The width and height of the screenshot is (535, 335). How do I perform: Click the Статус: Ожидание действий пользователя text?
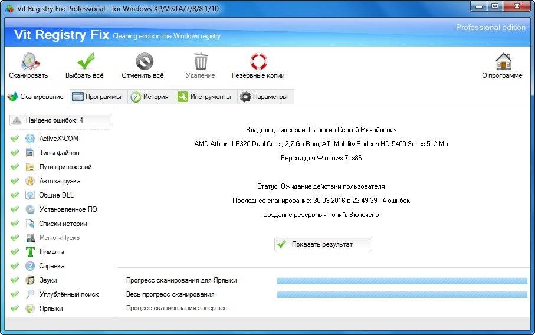pos(321,186)
